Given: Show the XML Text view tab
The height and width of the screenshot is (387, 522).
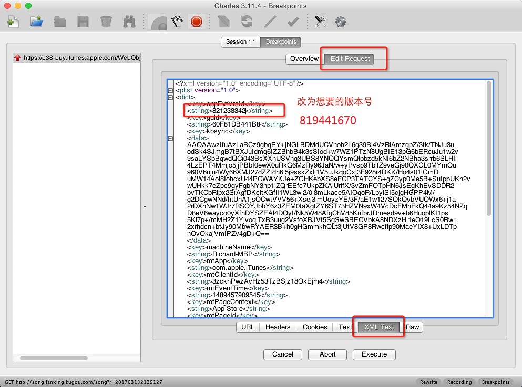Looking at the screenshot, I should pos(379,327).
